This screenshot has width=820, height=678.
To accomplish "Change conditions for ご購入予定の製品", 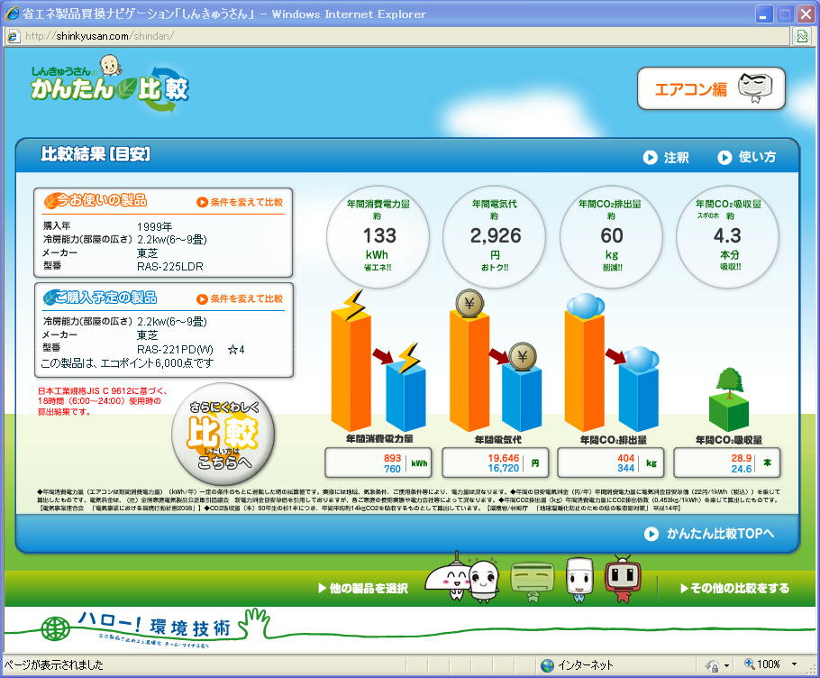I will [x=240, y=298].
